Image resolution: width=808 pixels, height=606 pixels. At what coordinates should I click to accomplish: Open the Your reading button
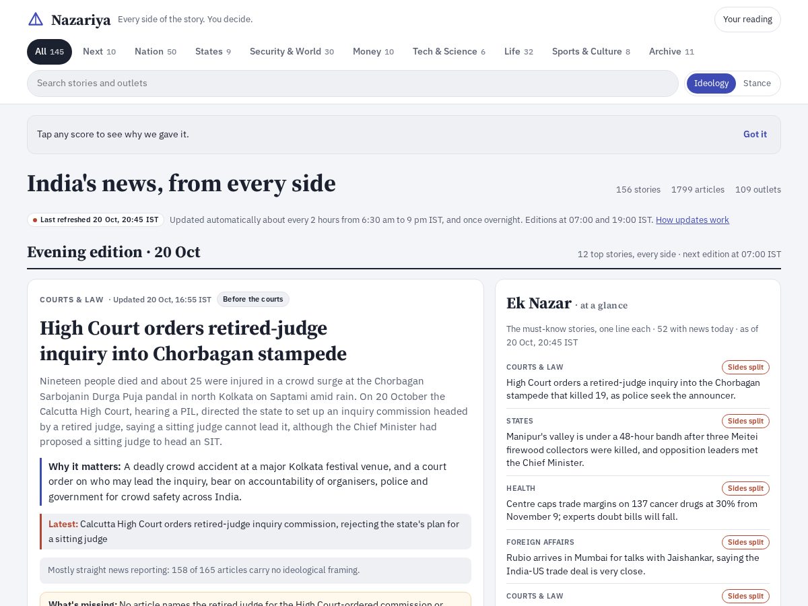click(747, 20)
